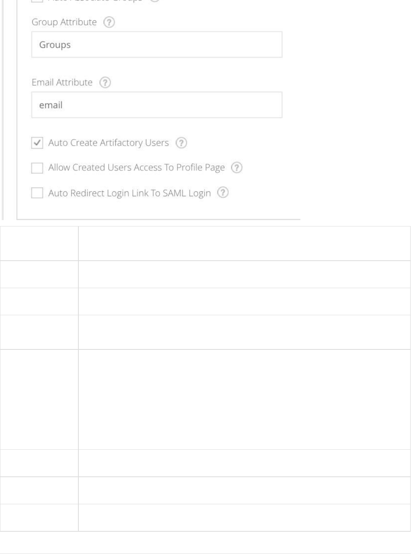Click the Group Attribute label text
The image size is (411, 554).
click(64, 22)
